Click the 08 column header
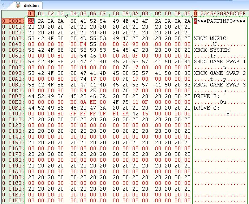The height and width of the screenshot is (204, 249). pos(116,14)
